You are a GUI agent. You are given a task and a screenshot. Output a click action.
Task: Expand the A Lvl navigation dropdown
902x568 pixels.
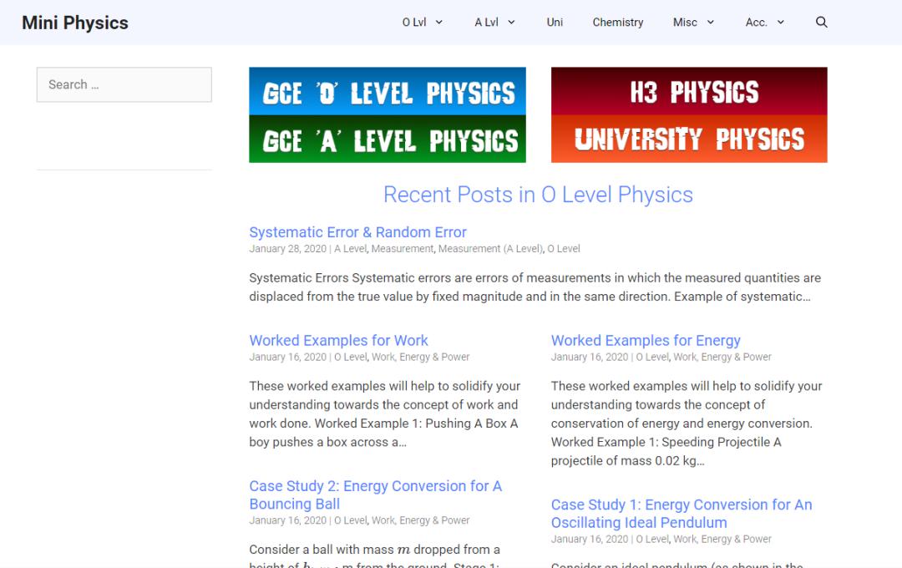tap(494, 23)
